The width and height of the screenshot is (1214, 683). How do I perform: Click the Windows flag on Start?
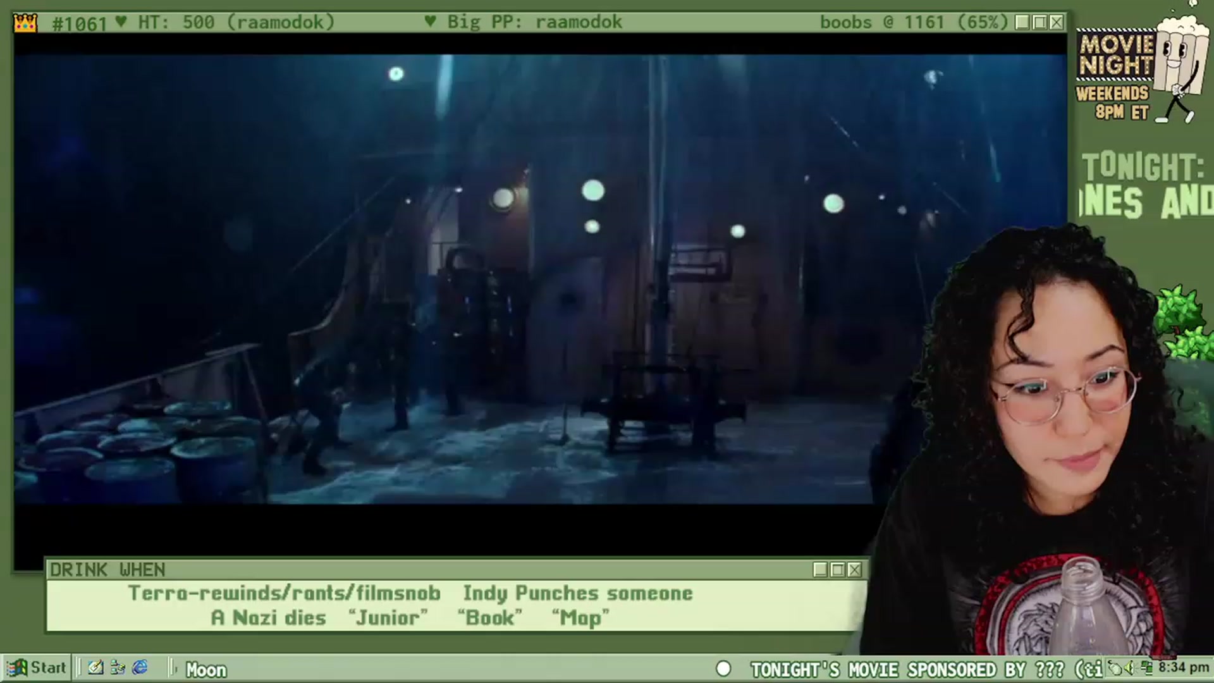(17, 668)
